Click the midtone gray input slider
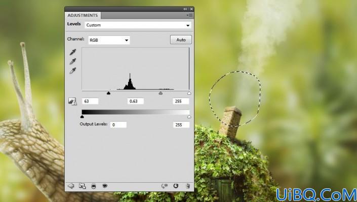This screenshot has height=202, width=357. click(161, 93)
